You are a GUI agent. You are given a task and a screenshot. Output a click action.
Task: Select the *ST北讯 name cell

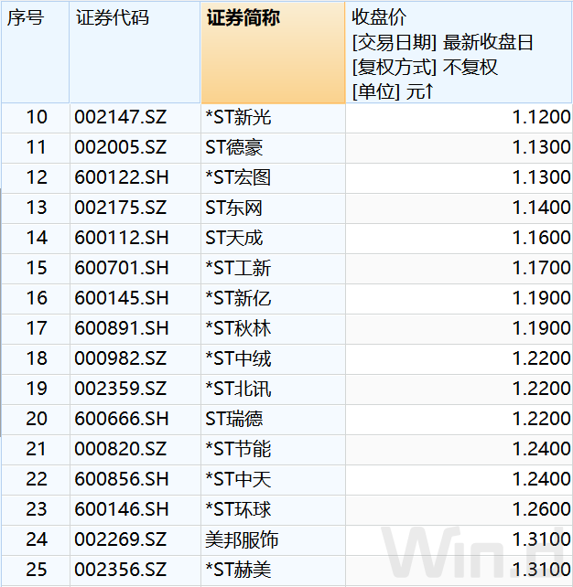pos(273,389)
